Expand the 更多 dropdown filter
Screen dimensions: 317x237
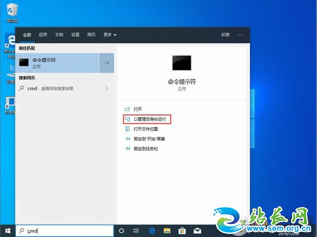pyautogui.click(x=110, y=35)
